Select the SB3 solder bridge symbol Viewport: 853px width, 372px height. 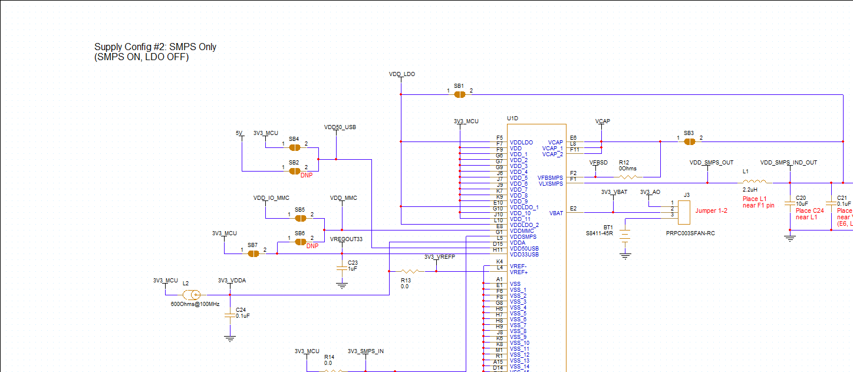[x=689, y=141]
